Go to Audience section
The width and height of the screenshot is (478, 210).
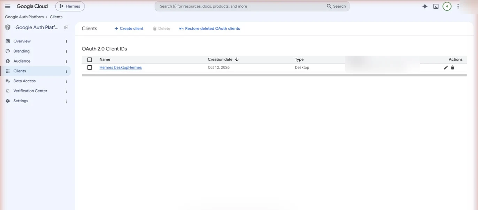click(x=22, y=61)
